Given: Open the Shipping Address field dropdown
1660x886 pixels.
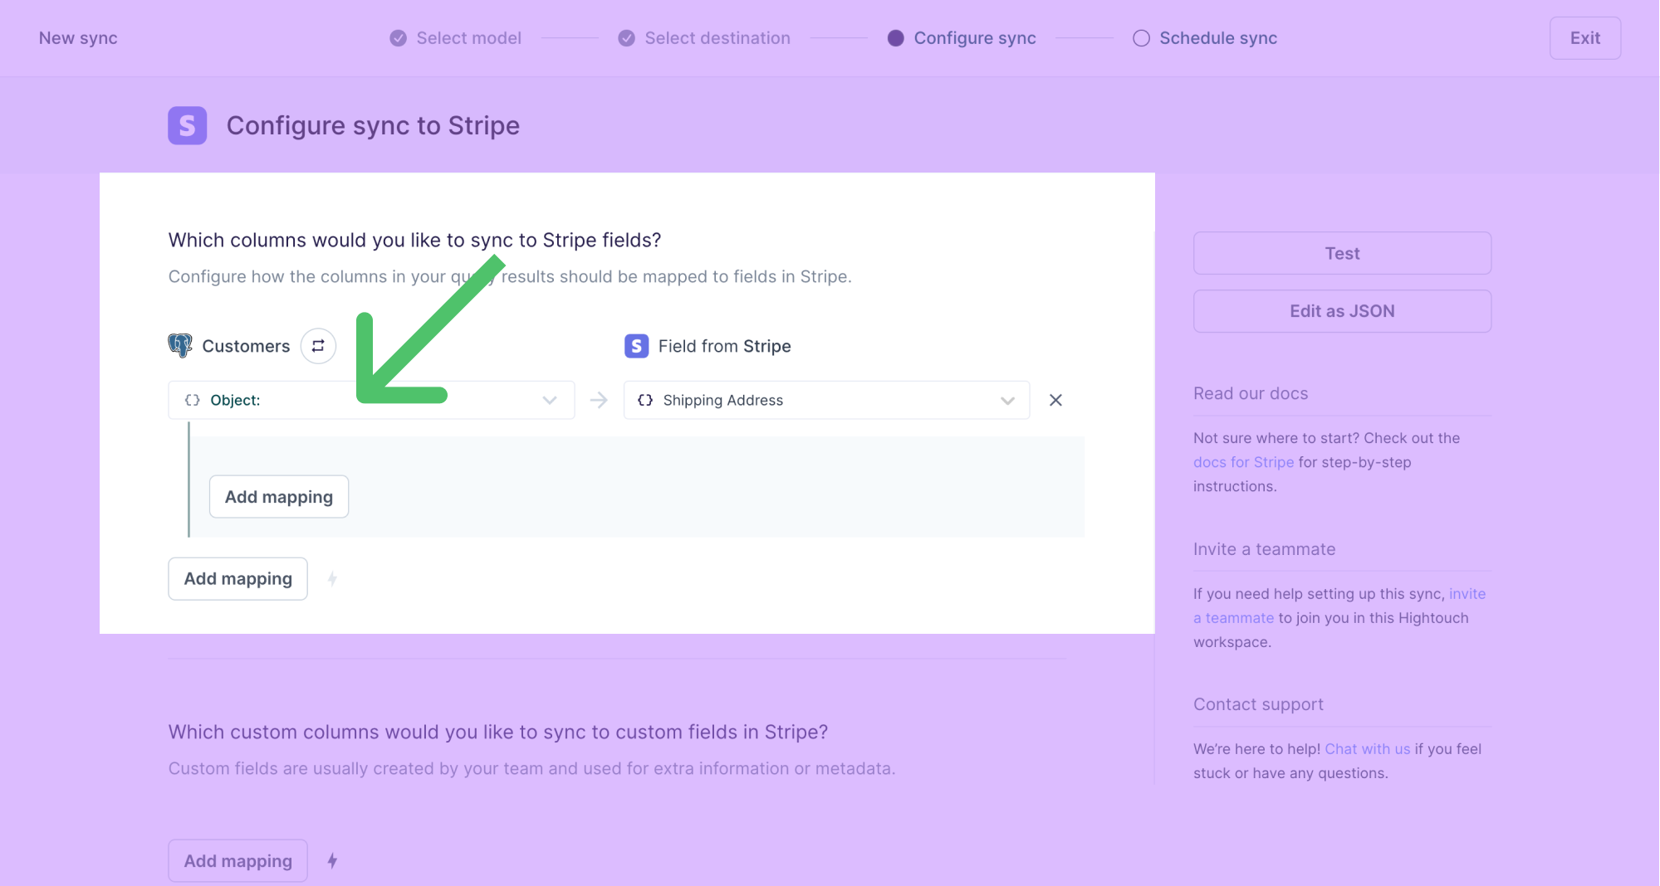Looking at the screenshot, I should 1007,401.
